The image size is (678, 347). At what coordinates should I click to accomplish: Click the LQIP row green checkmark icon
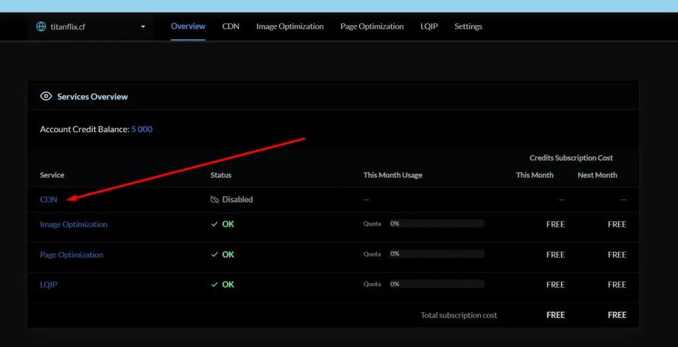click(214, 285)
